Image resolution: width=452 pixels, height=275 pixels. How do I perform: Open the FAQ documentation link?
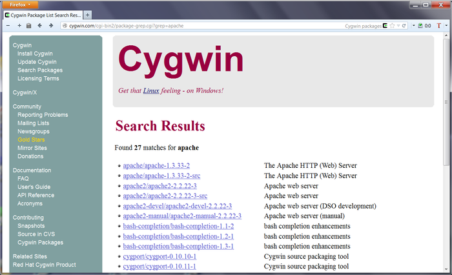click(x=23, y=179)
